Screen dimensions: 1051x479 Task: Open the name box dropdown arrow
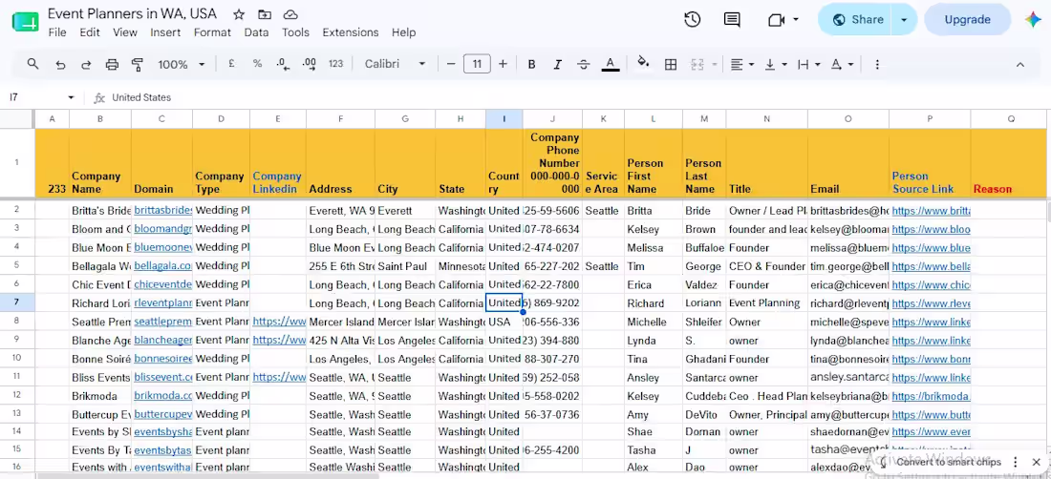click(71, 97)
